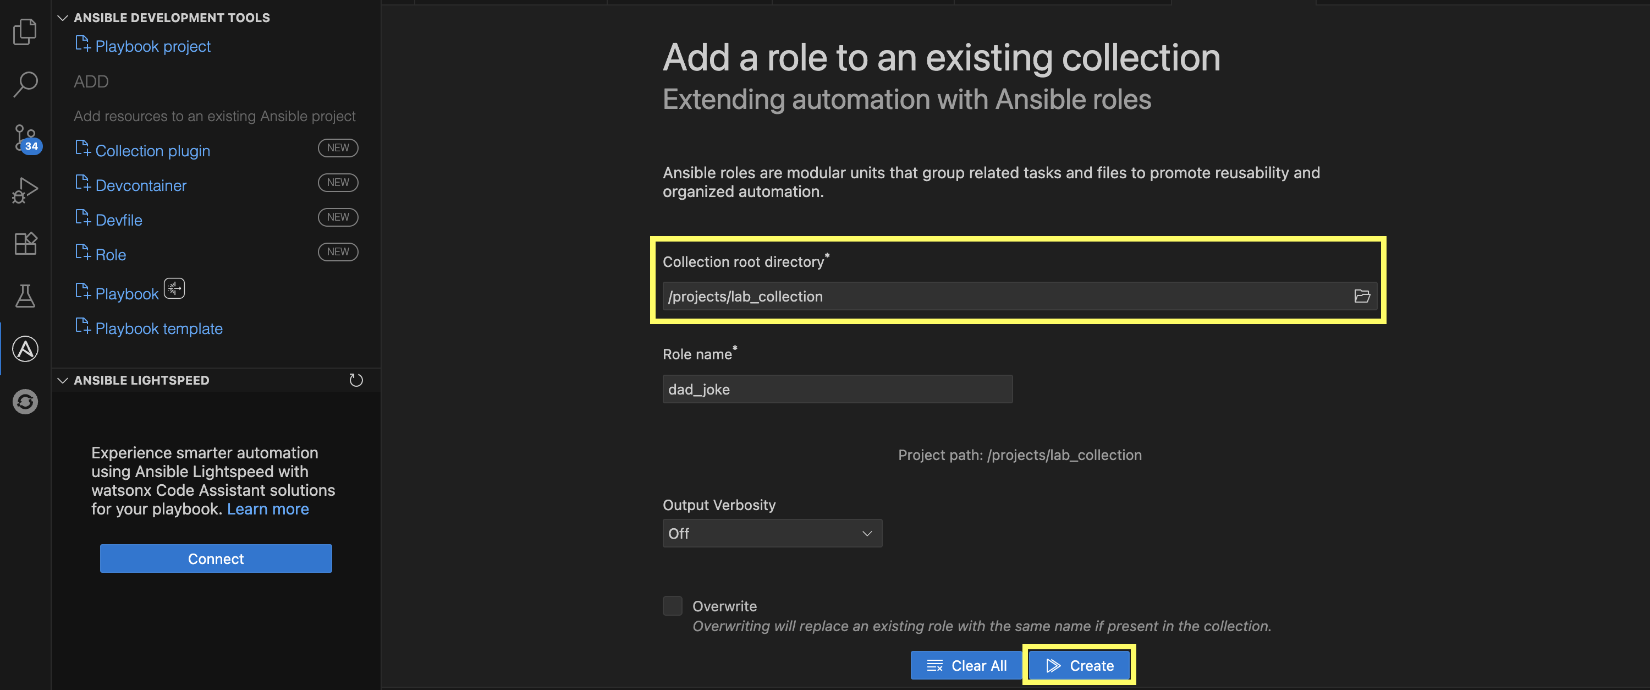
Task: Click the Ansible logo in activity bar
Action: (25, 349)
